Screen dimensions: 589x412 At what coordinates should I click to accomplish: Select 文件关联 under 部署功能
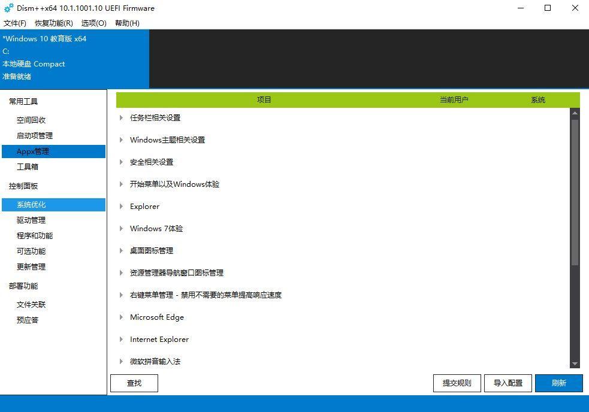pyautogui.click(x=31, y=304)
